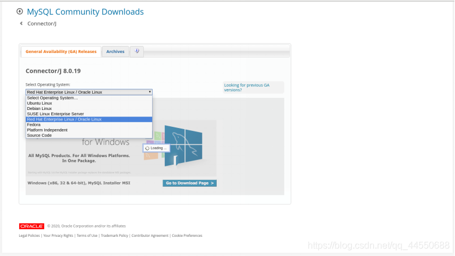Click the Connector/J 8.0.19 heading text
This screenshot has height=256, width=455.
53,71
